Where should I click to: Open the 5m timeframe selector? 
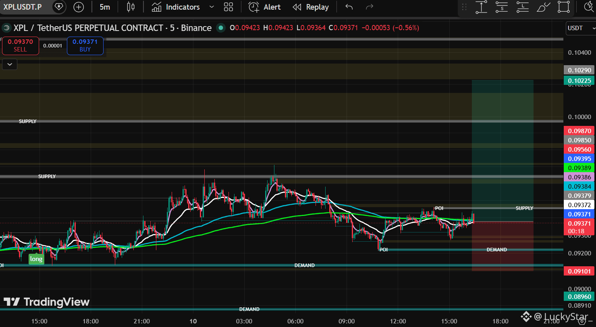coord(105,7)
